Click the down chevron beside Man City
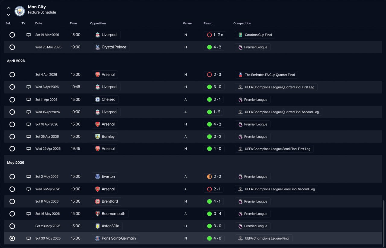Image resolution: width=386 pixels, height=248 pixels. 8,14
